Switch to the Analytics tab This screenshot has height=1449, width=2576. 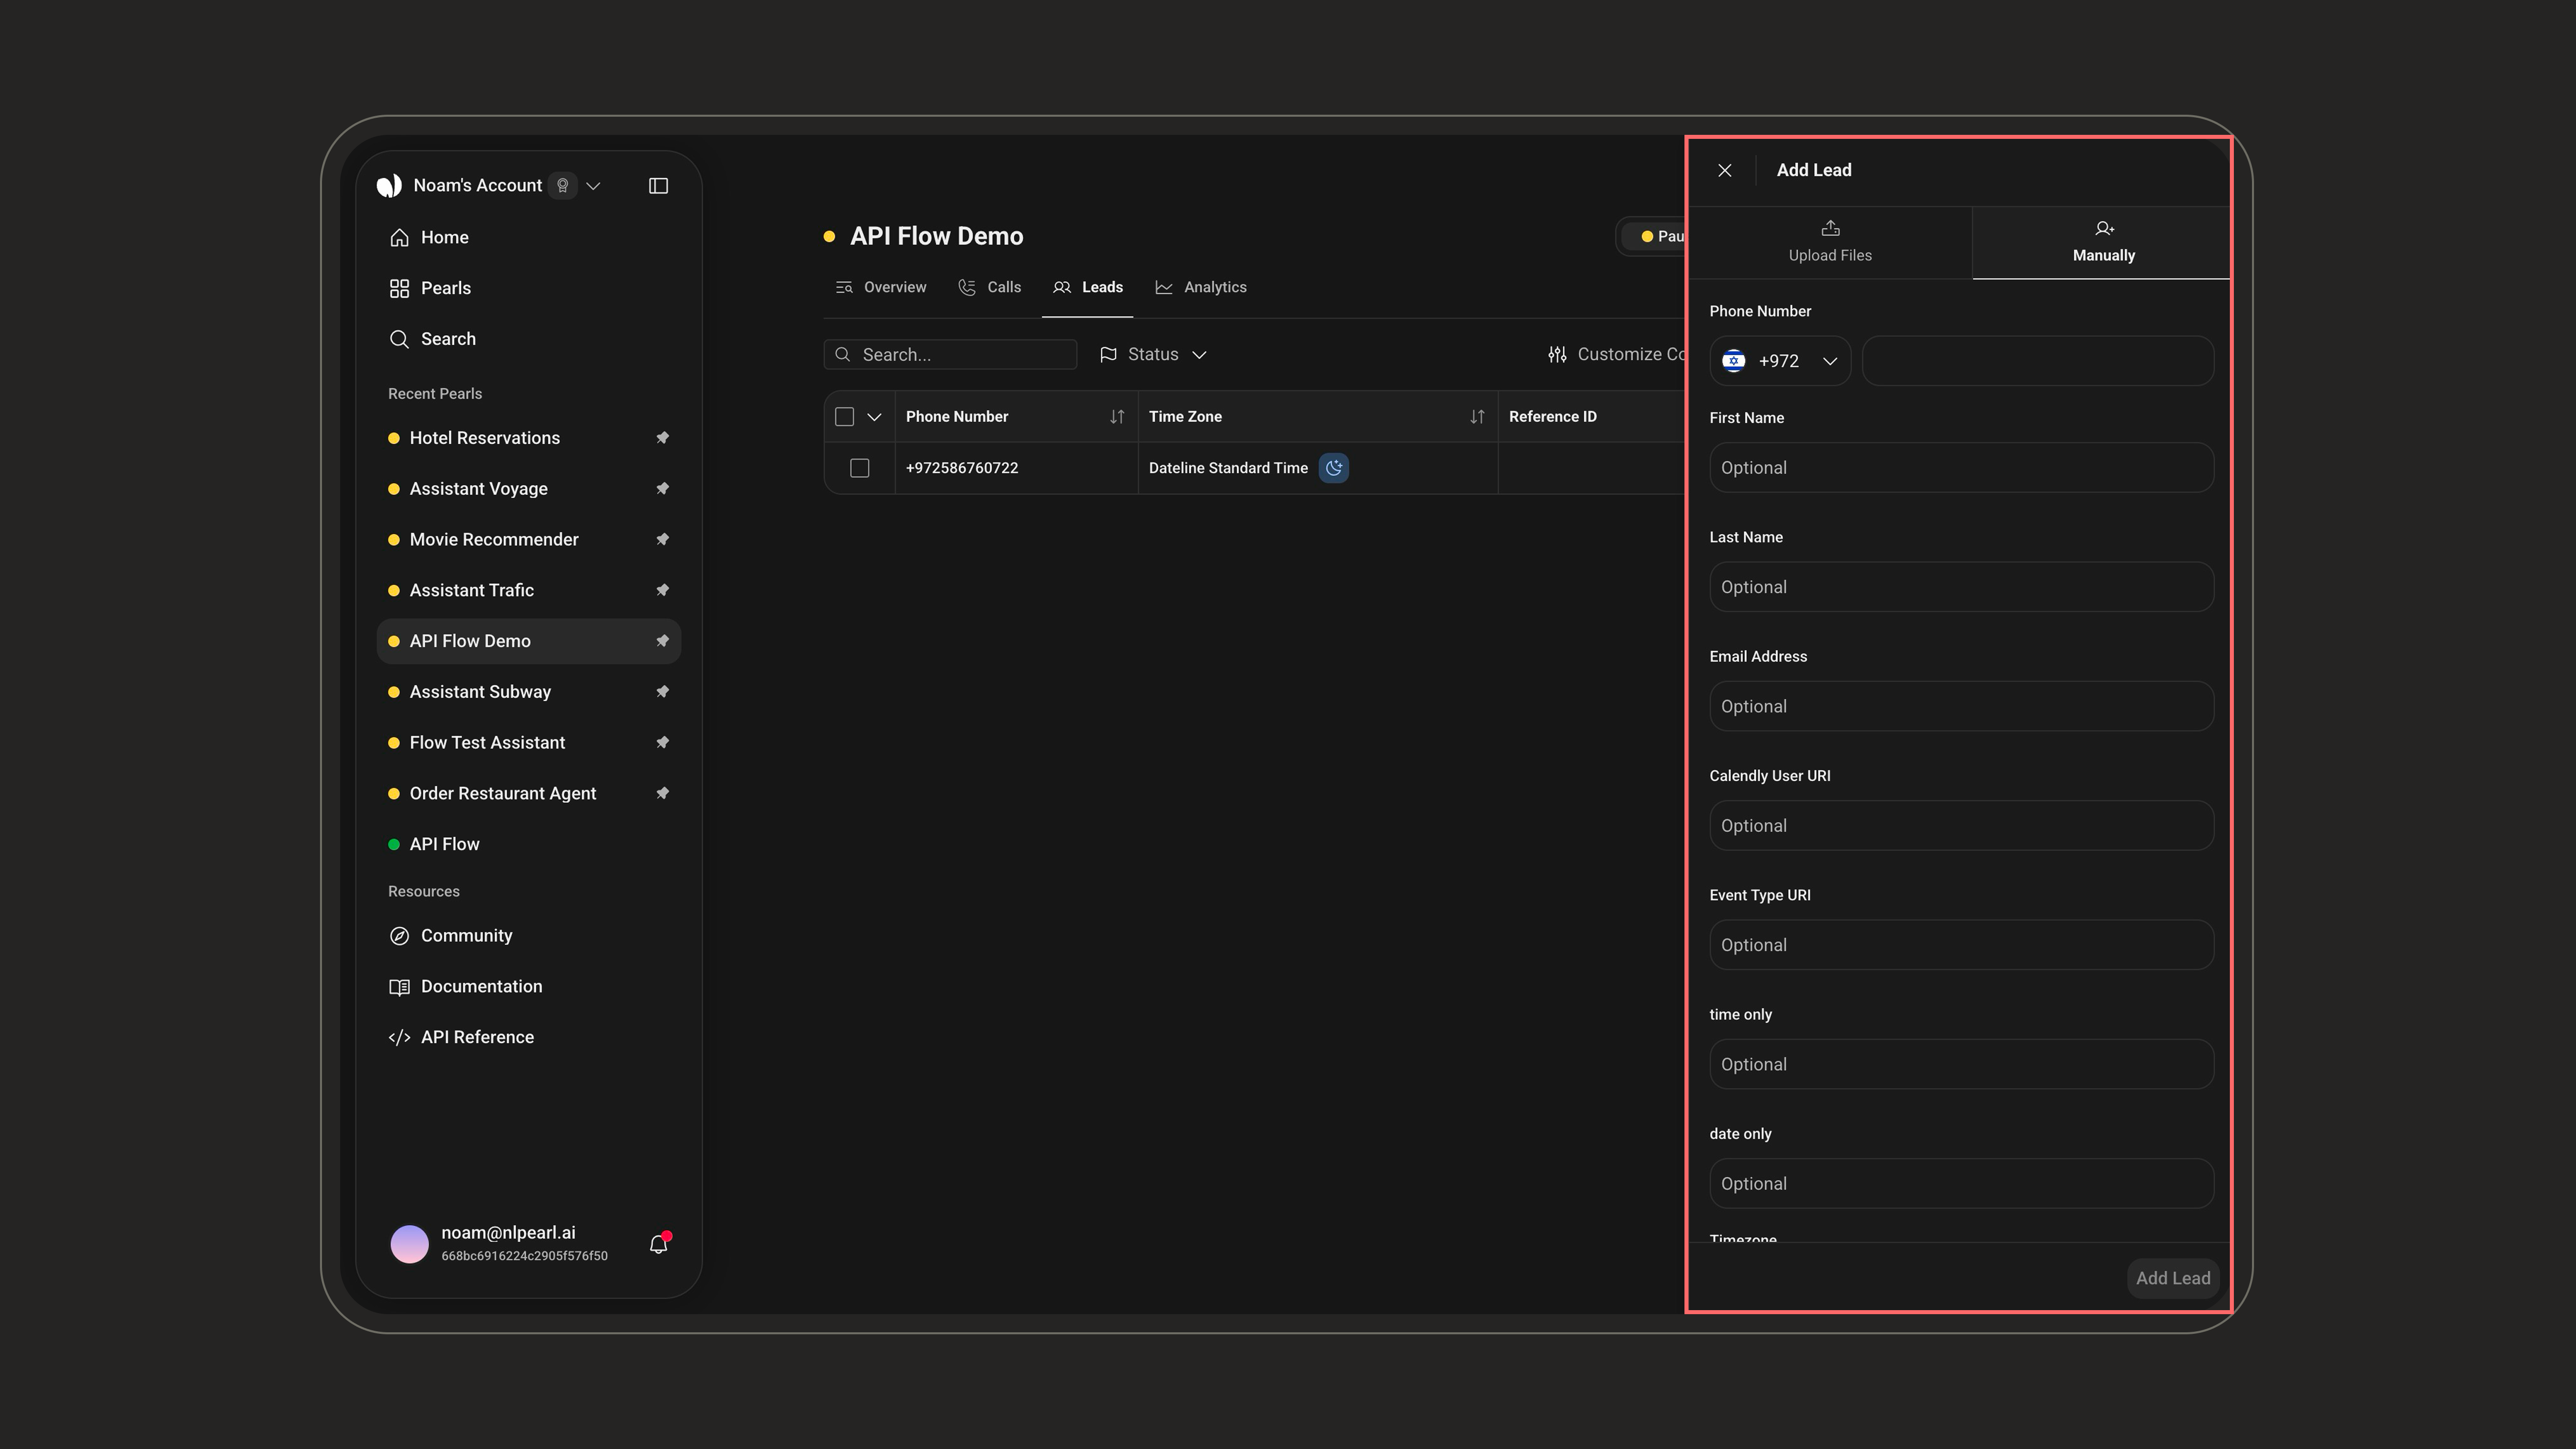click(x=1201, y=287)
